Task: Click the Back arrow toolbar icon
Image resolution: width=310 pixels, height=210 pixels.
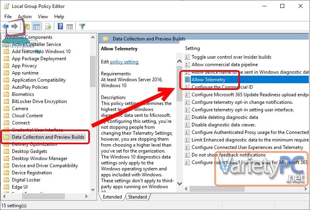Action: click(6, 26)
